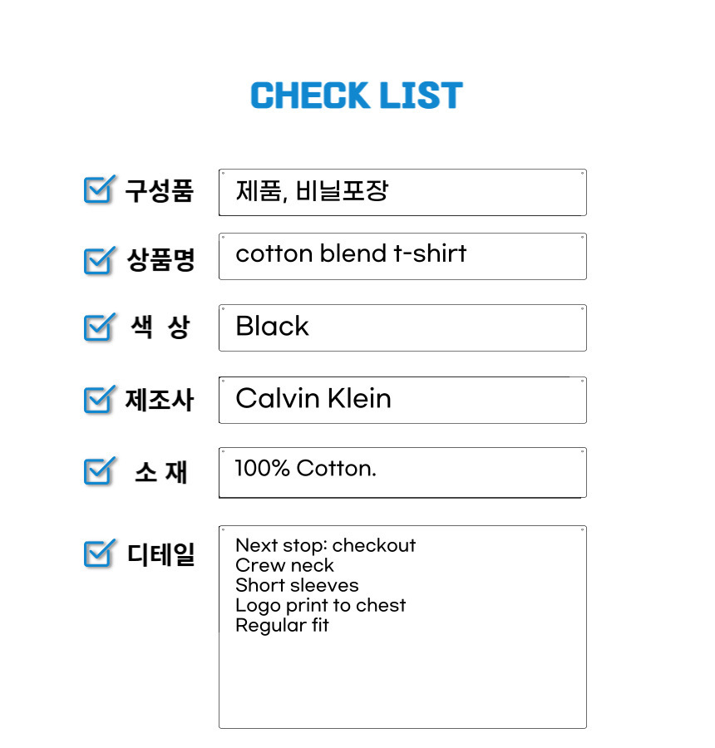Click the CHECK LIST heading

point(357,95)
